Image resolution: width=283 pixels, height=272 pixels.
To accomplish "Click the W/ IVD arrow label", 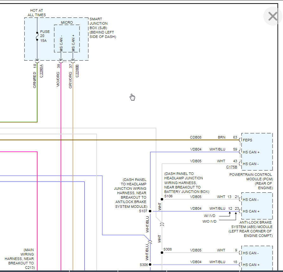I will pyautogui.click(x=210, y=216).
